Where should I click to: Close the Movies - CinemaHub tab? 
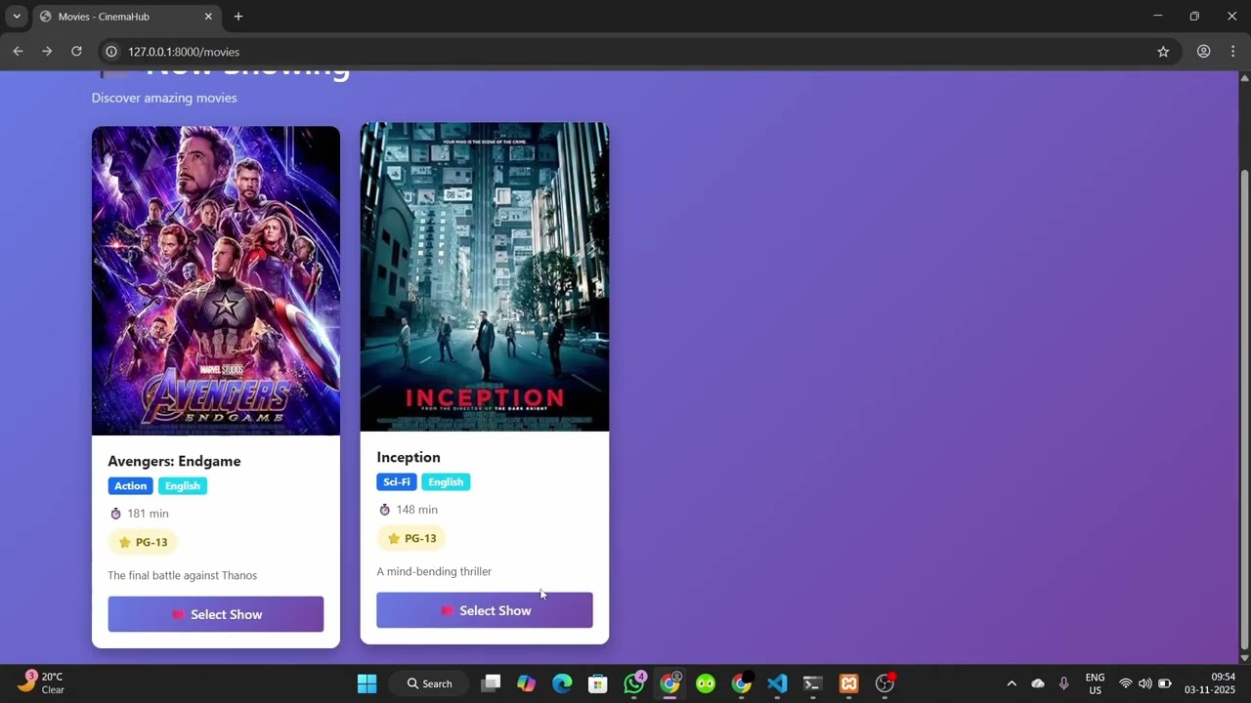tap(208, 17)
